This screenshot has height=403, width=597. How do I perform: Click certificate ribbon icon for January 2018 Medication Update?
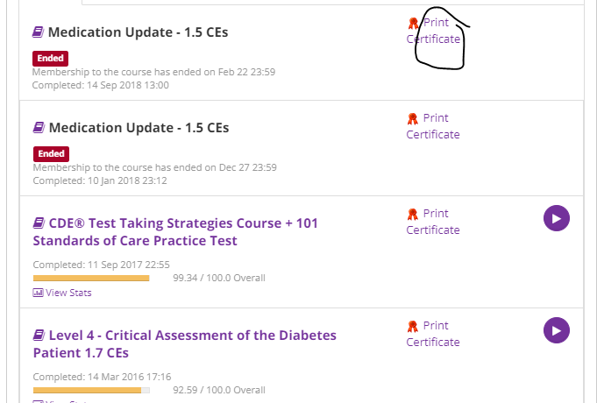413,118
